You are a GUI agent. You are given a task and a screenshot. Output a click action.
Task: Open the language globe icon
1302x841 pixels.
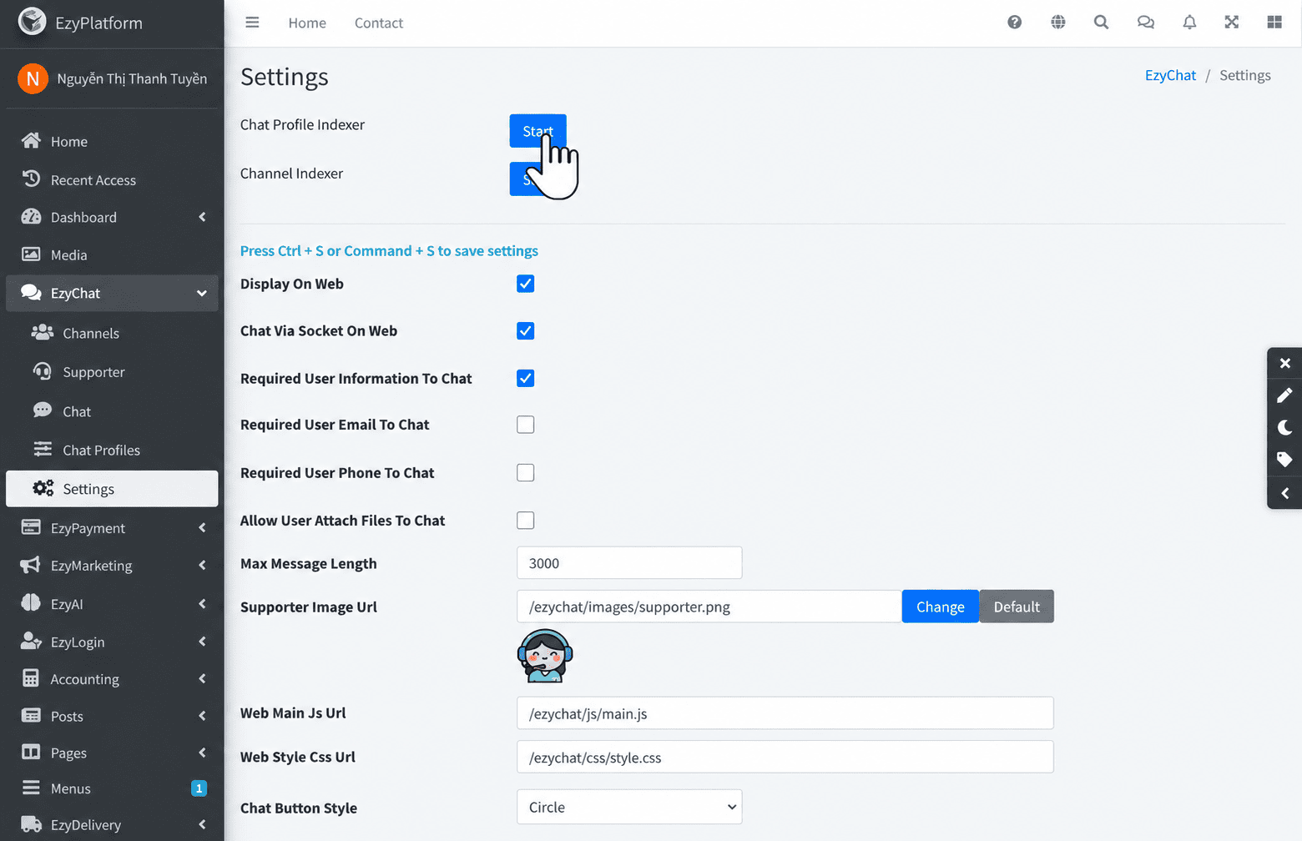(x=1058, y=23)
